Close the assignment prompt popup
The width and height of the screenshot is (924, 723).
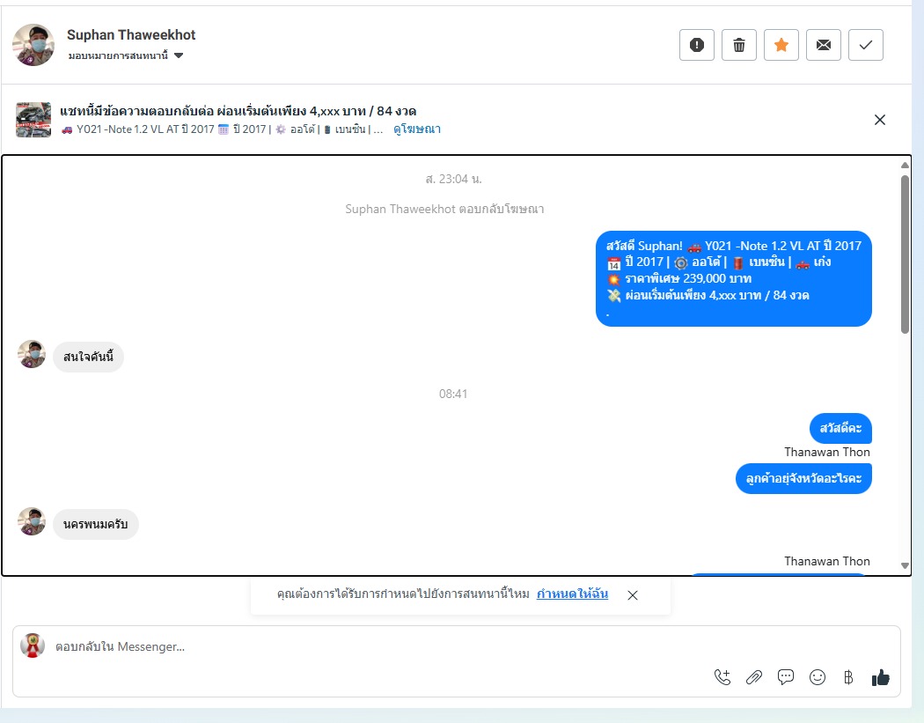633,595
